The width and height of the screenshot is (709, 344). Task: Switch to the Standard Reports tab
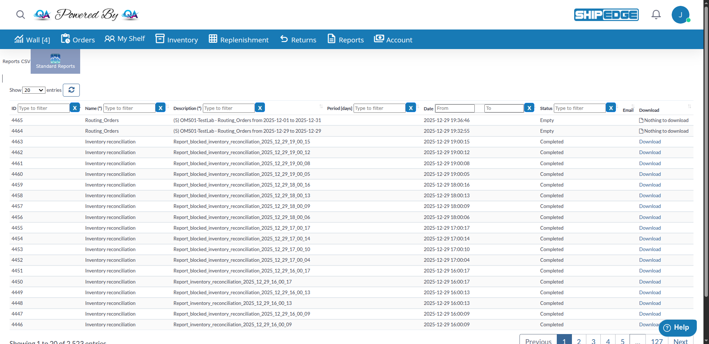[55, 62]
